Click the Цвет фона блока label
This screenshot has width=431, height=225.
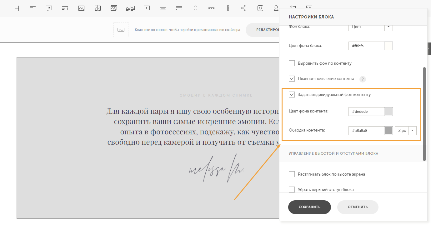click(x=305, y=46)
